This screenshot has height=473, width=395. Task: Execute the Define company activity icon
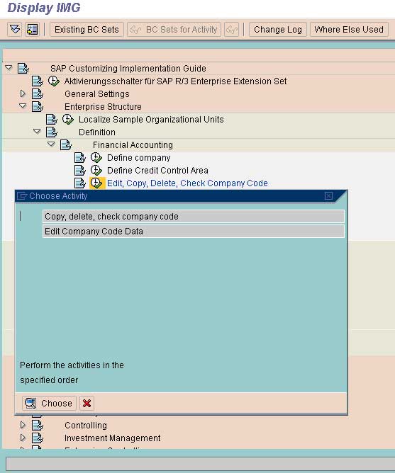click(x=96, y=157)
